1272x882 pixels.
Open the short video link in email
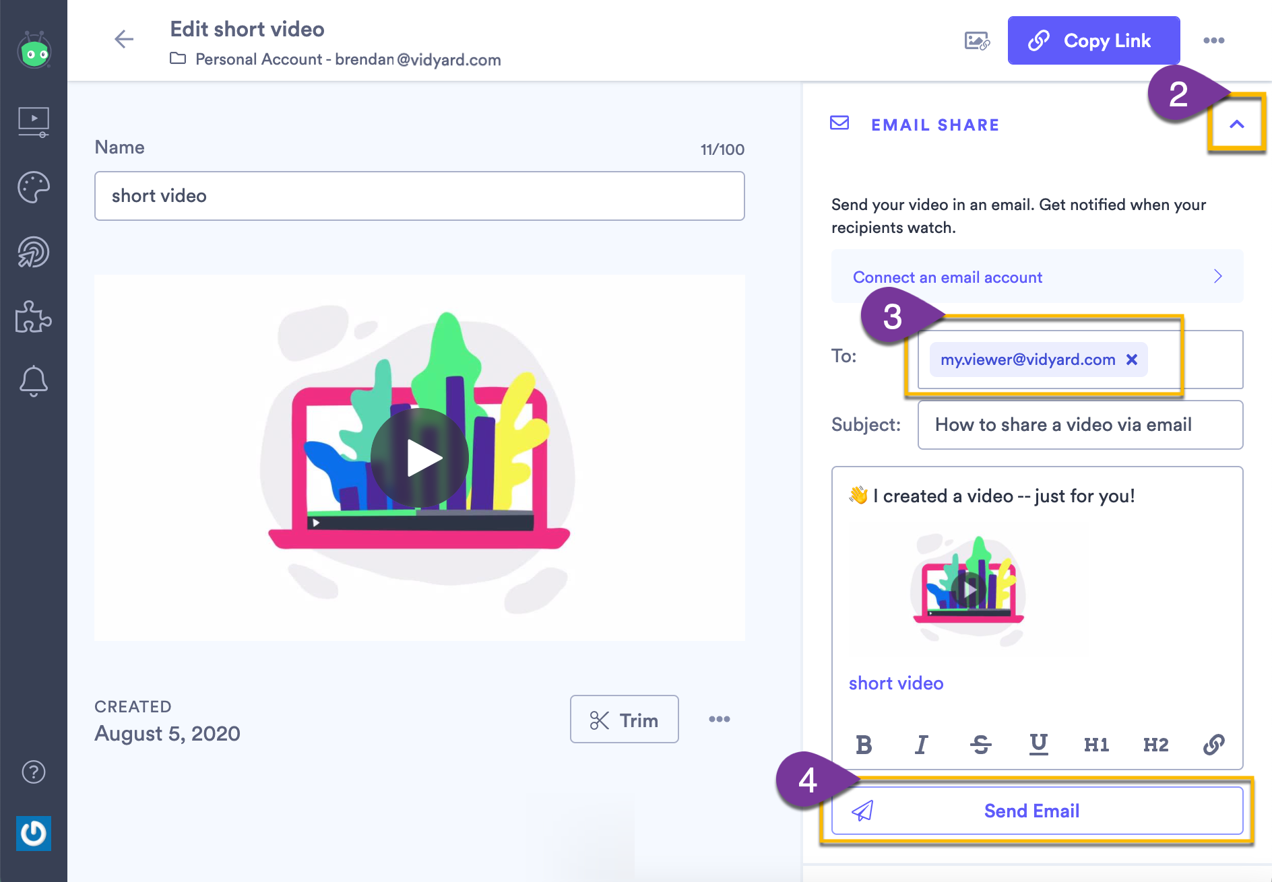coord(895,683)
